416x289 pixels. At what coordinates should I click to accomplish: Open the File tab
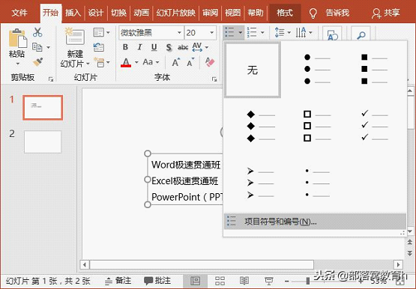tap(19, 13)
